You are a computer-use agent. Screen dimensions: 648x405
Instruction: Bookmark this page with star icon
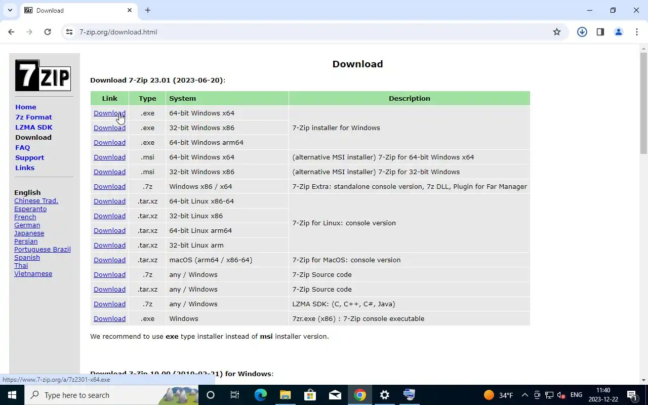[x=557, y=32]
